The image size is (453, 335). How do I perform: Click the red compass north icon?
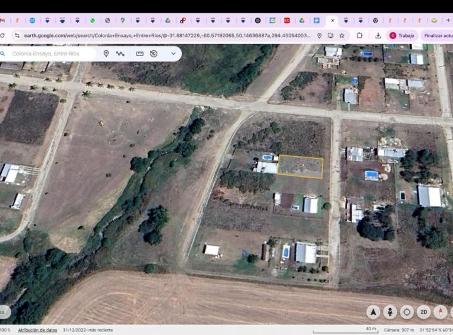point(440,312)
